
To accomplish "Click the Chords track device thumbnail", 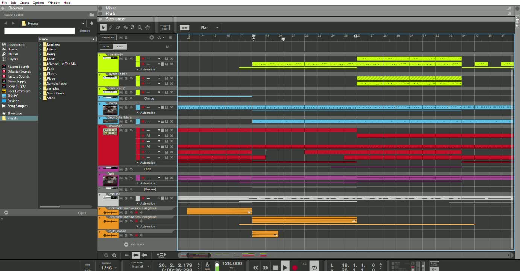I will coord(110,110).
